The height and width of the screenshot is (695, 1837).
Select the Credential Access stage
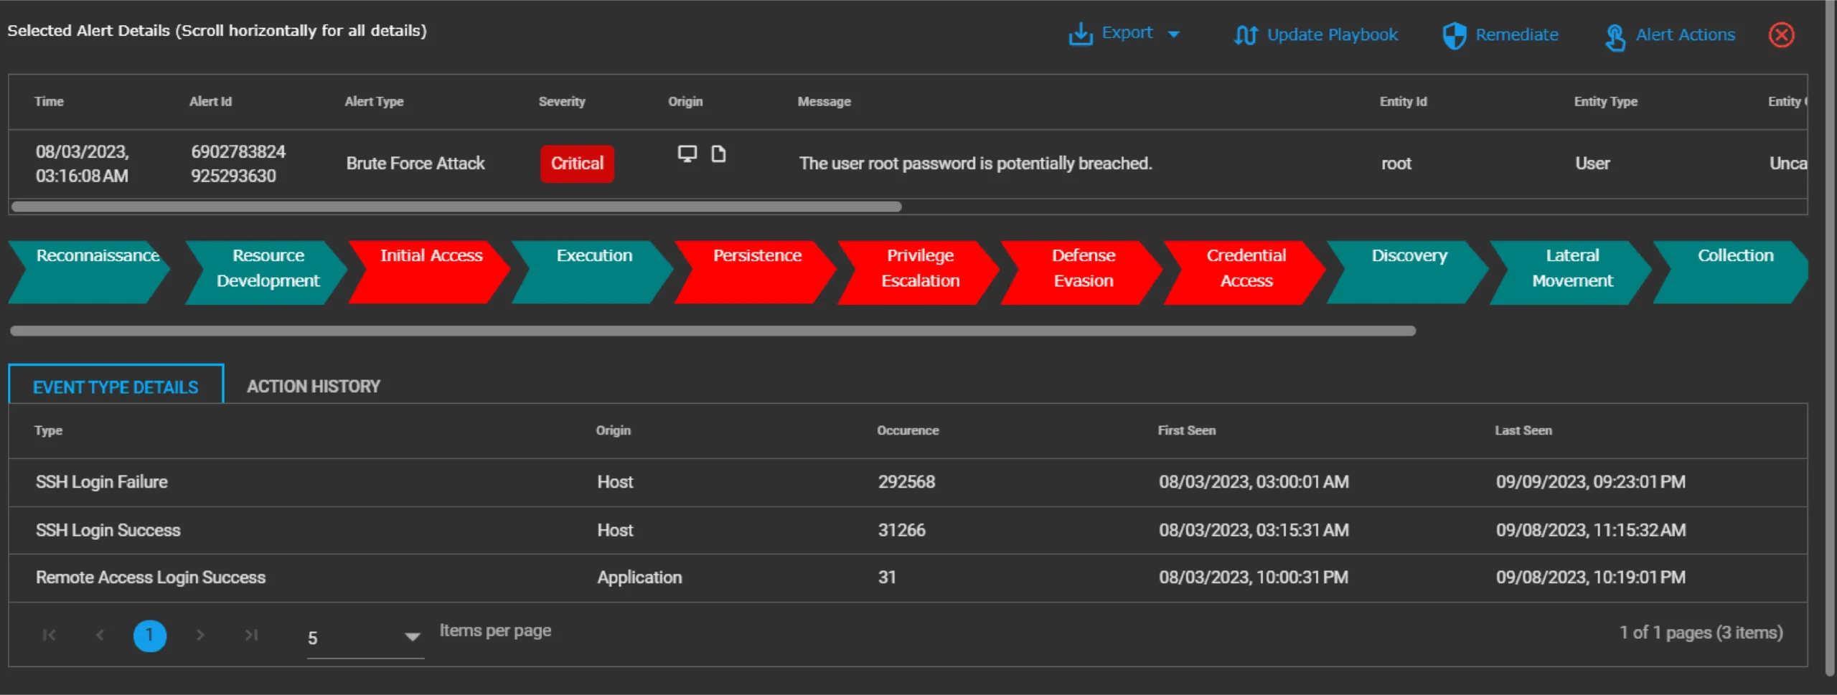click(x=1244, y=272)
